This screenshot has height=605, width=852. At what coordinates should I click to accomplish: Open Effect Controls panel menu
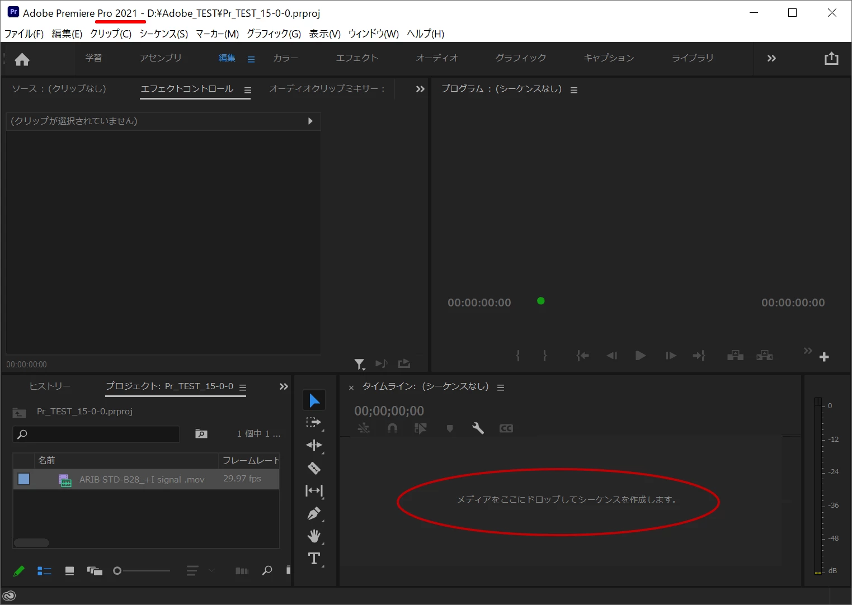[x=248, y=90]
